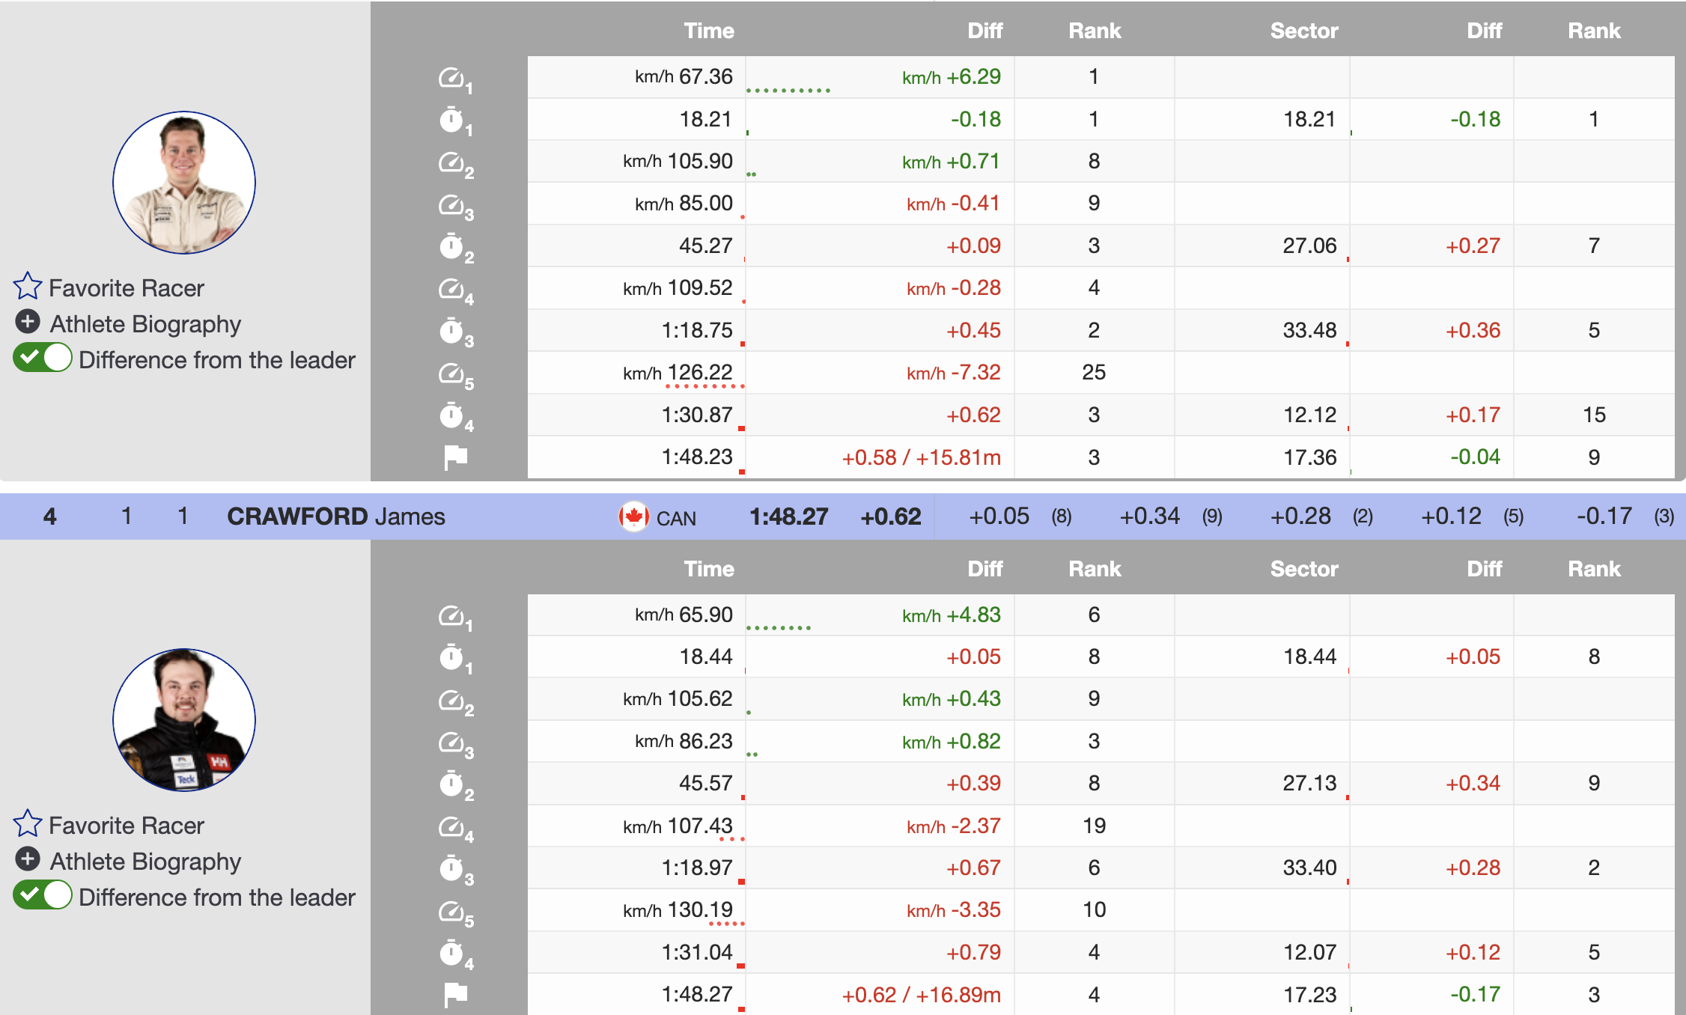Click Crawford's table Time column header
1686x1015 pixels.
[x=708, y=569]
